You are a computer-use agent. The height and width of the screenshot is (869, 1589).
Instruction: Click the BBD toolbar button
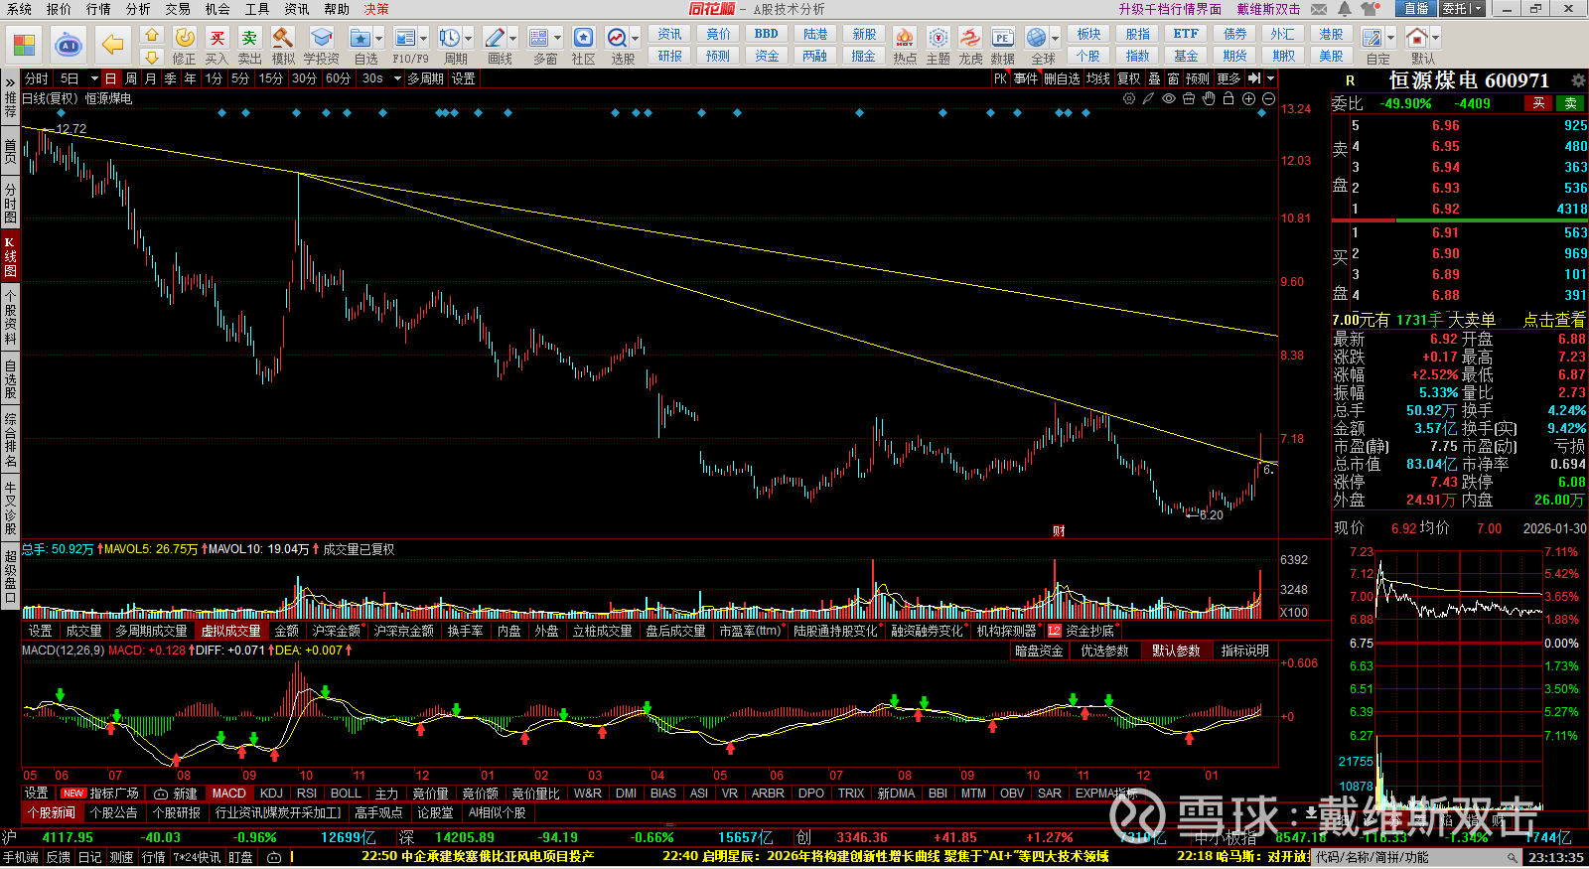[x=767, y=34]
